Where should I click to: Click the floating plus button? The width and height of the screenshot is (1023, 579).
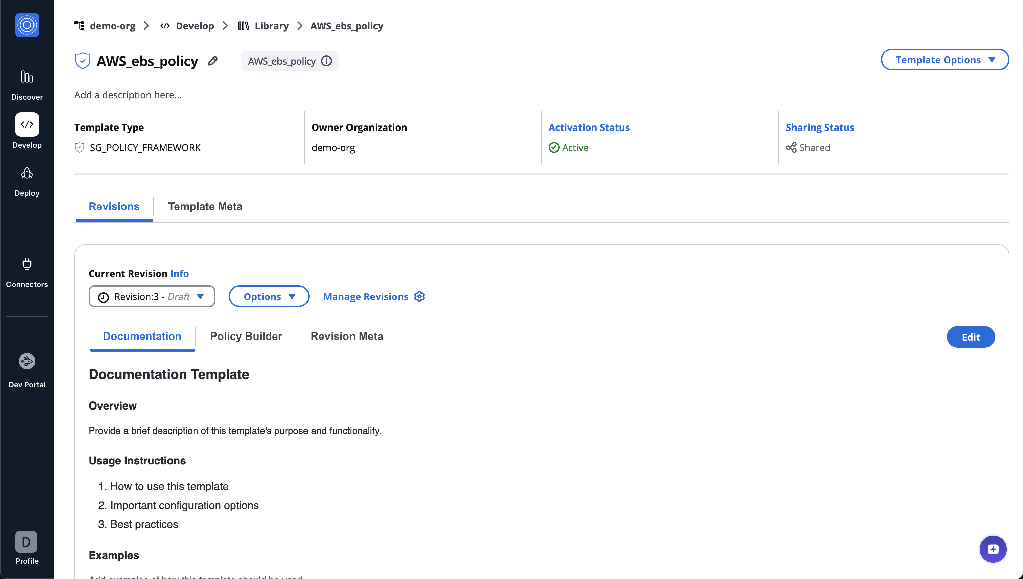[x=993, y=549]
